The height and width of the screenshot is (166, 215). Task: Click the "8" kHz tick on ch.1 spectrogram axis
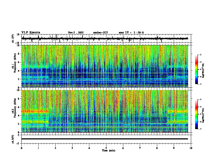19,54
